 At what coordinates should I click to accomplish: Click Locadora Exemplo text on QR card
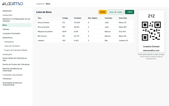coord(151,46)
